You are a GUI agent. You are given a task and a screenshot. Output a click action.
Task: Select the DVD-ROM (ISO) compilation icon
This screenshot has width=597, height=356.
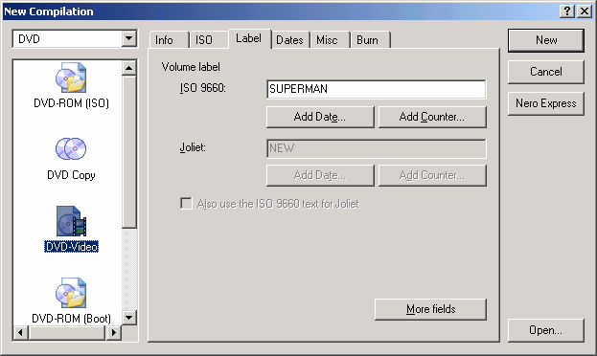[x=71, y=78]
